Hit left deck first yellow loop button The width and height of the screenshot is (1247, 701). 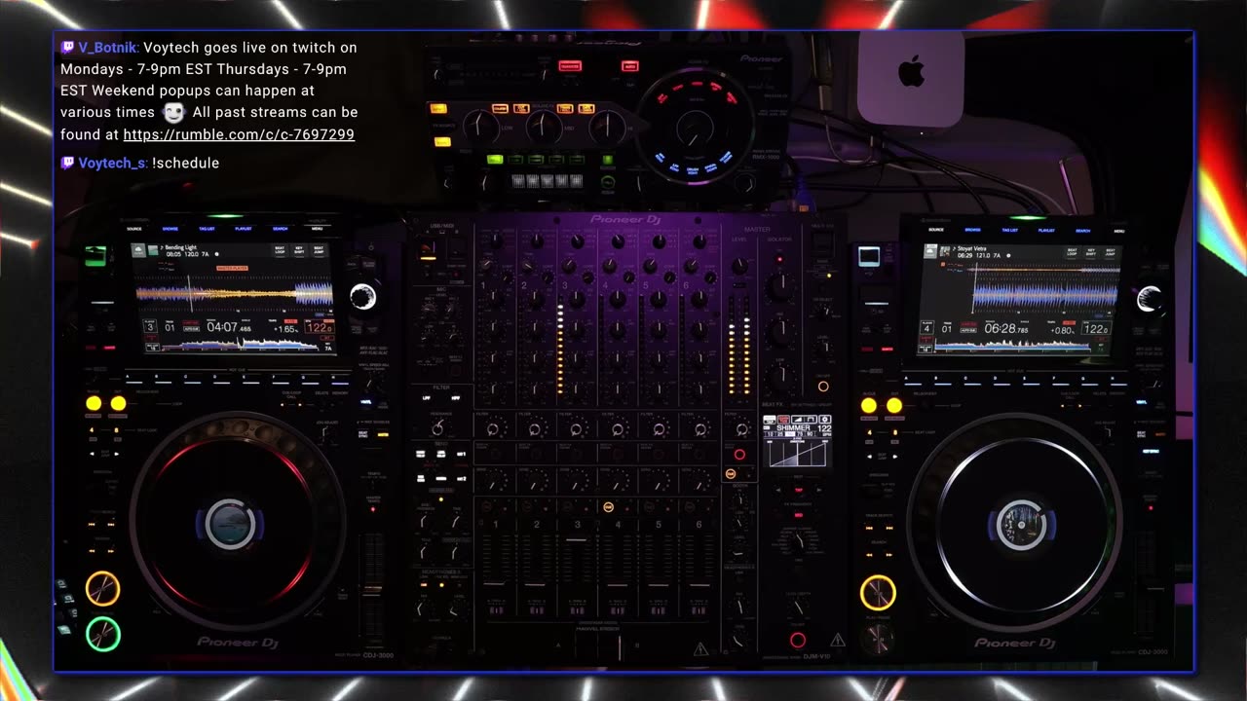coord(94,403)
